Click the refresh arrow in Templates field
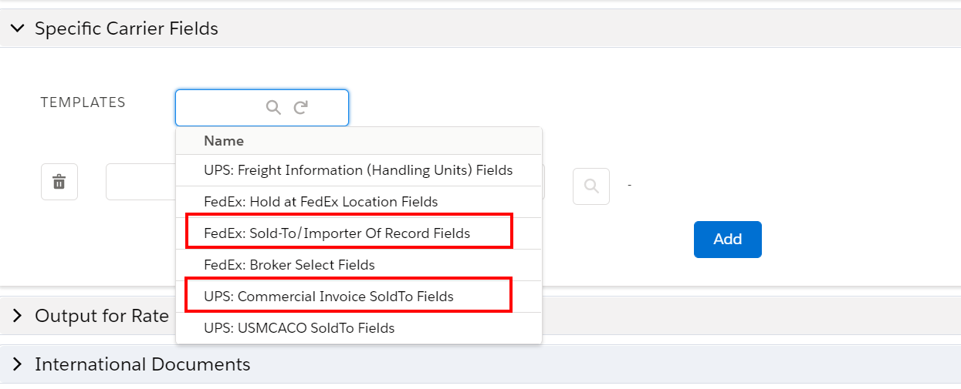This screenshot has width=961, height=389. [301, 108]
